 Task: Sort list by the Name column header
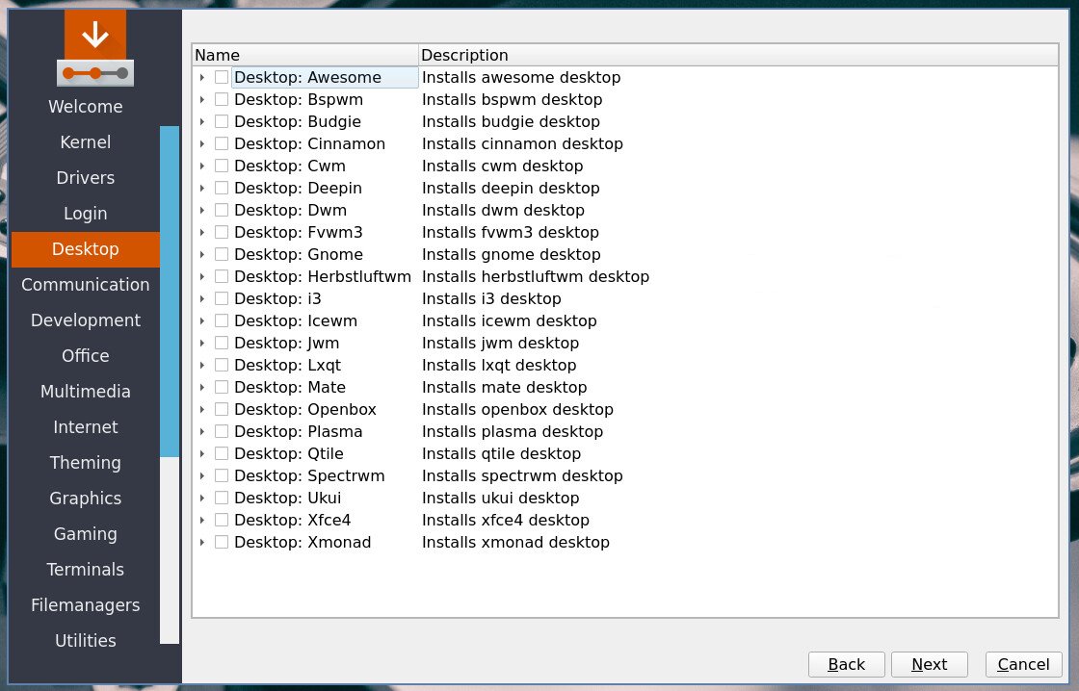tap(304, 55)
